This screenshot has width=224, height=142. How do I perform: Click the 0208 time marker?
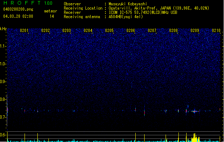tap(173, 31)
